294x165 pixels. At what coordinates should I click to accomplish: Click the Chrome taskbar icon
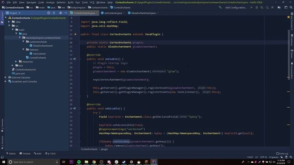[94, 162]
